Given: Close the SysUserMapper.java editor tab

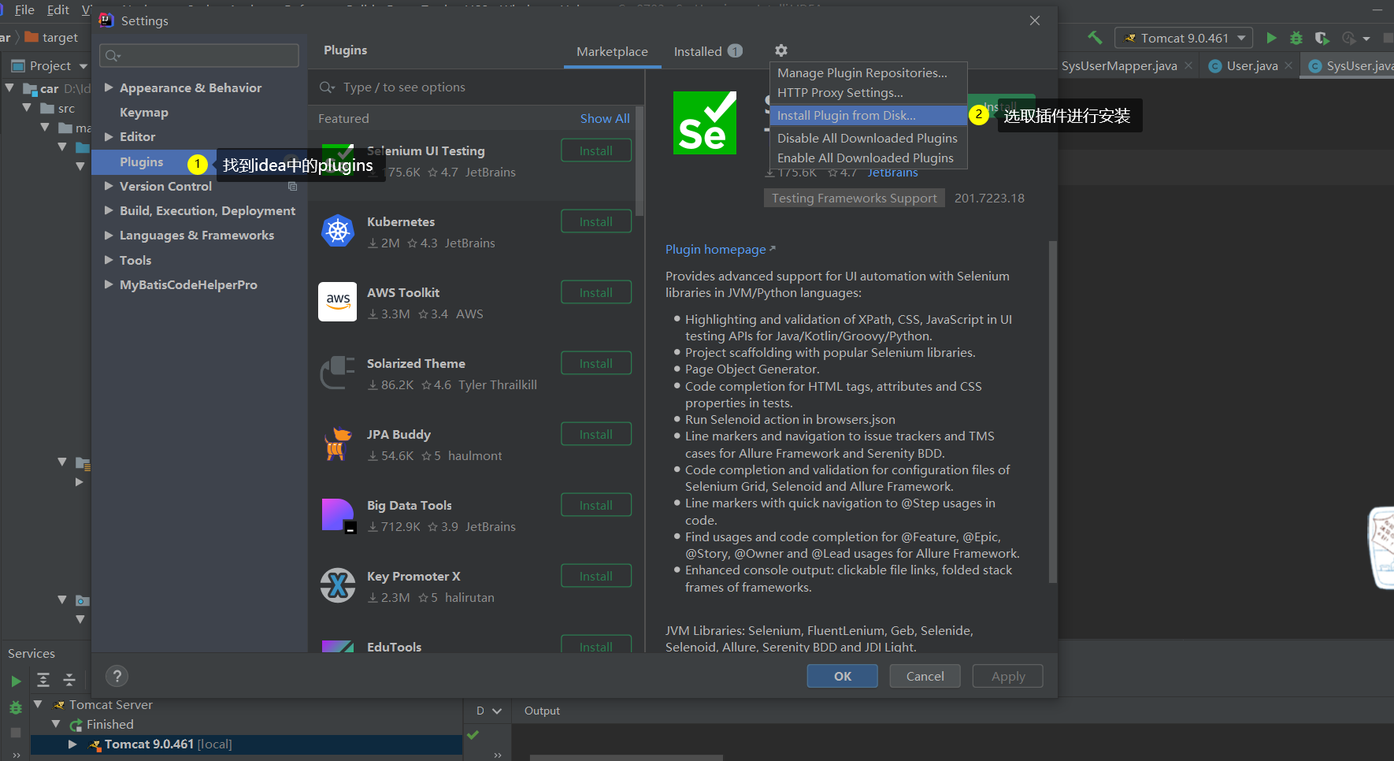Looking at the screenshot, I should click(x=1188, y=65).
